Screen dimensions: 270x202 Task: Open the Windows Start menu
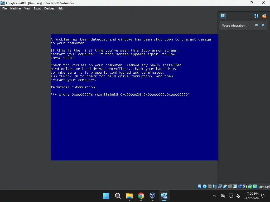click(x=106, y=196)
